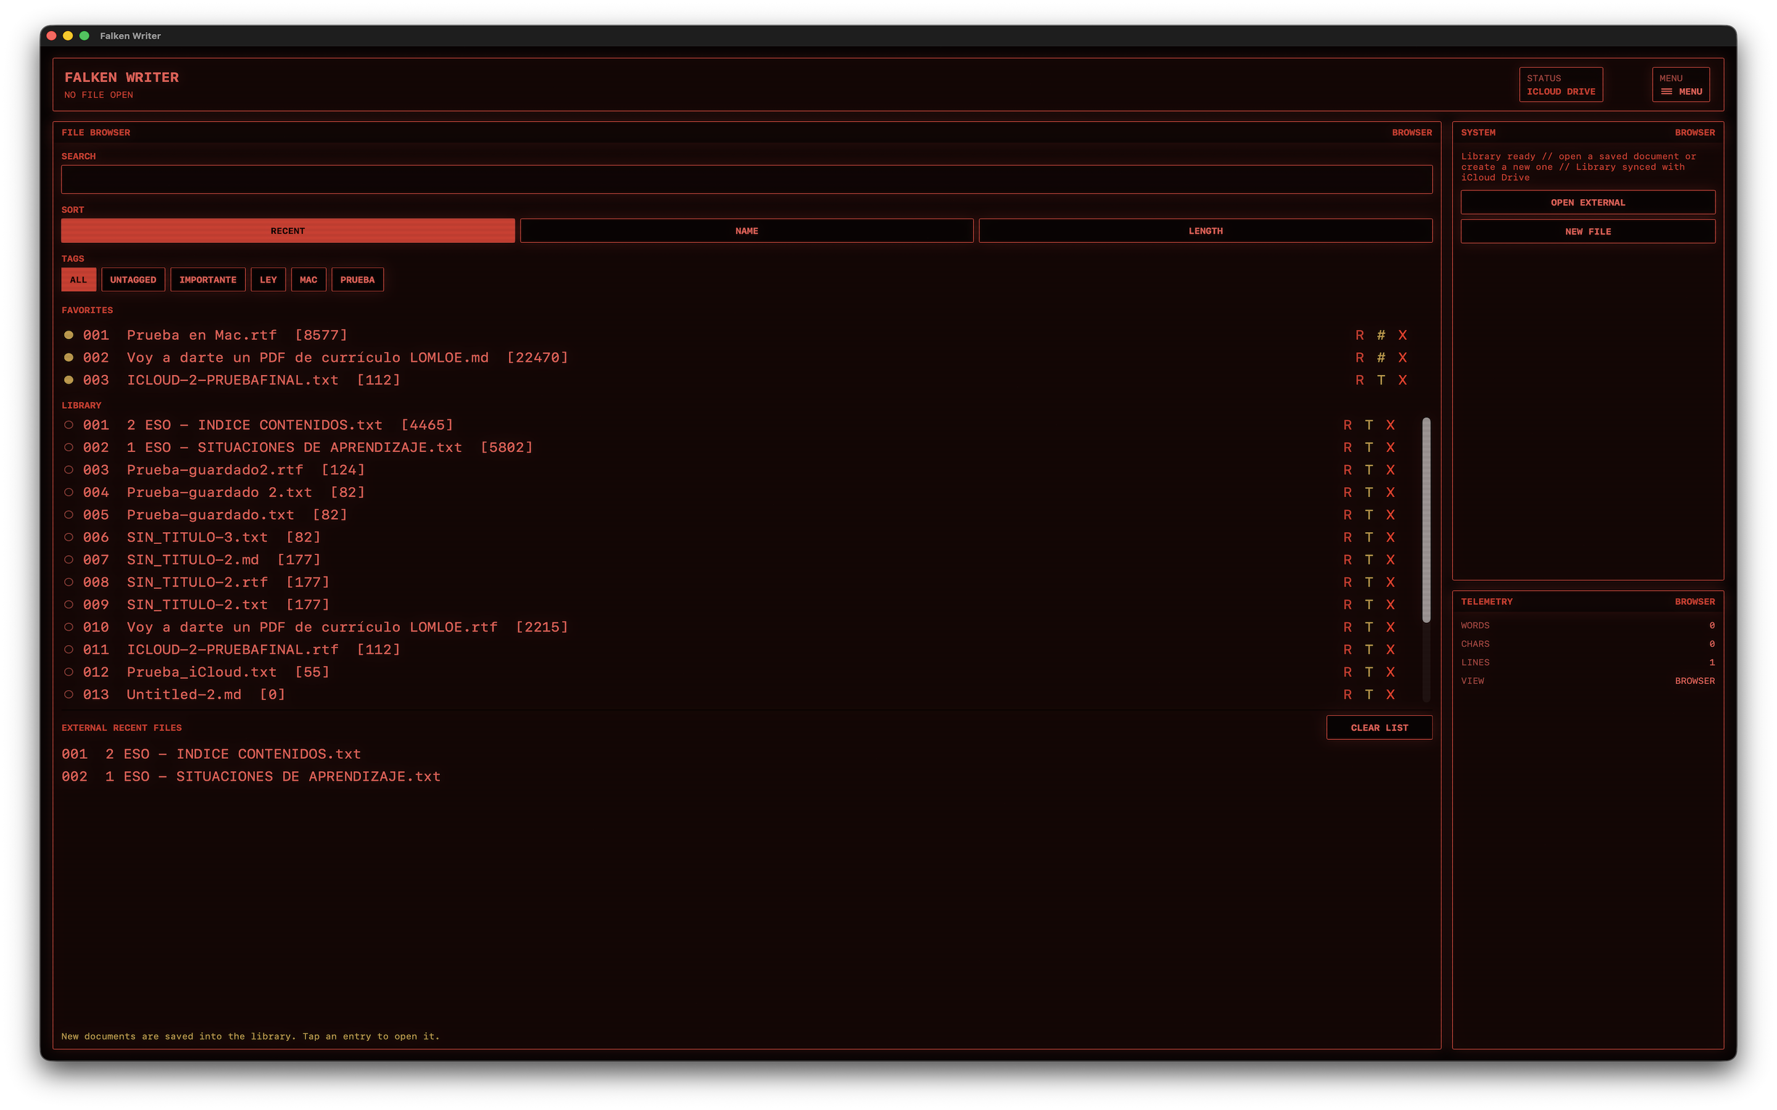Toggle favorite circle for Untitled-2.md
The height and width of the screenshot is (1110, 1777).
tap(68, 694)
